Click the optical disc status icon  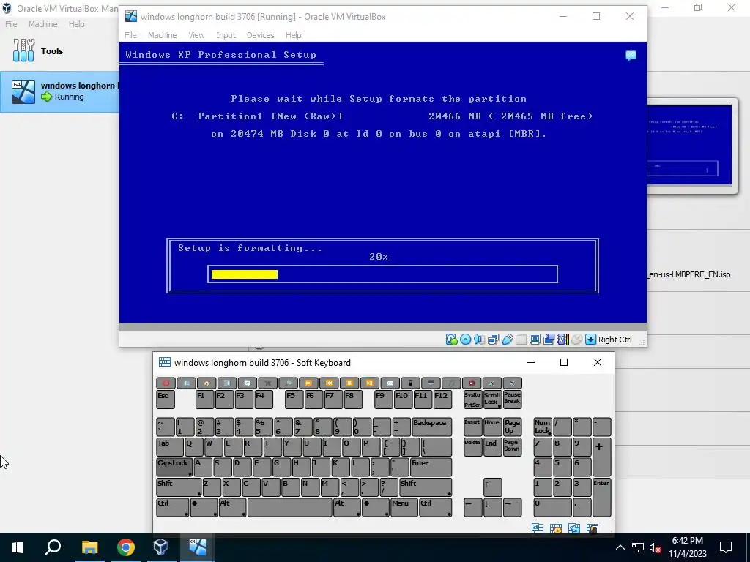pos(465,340)
